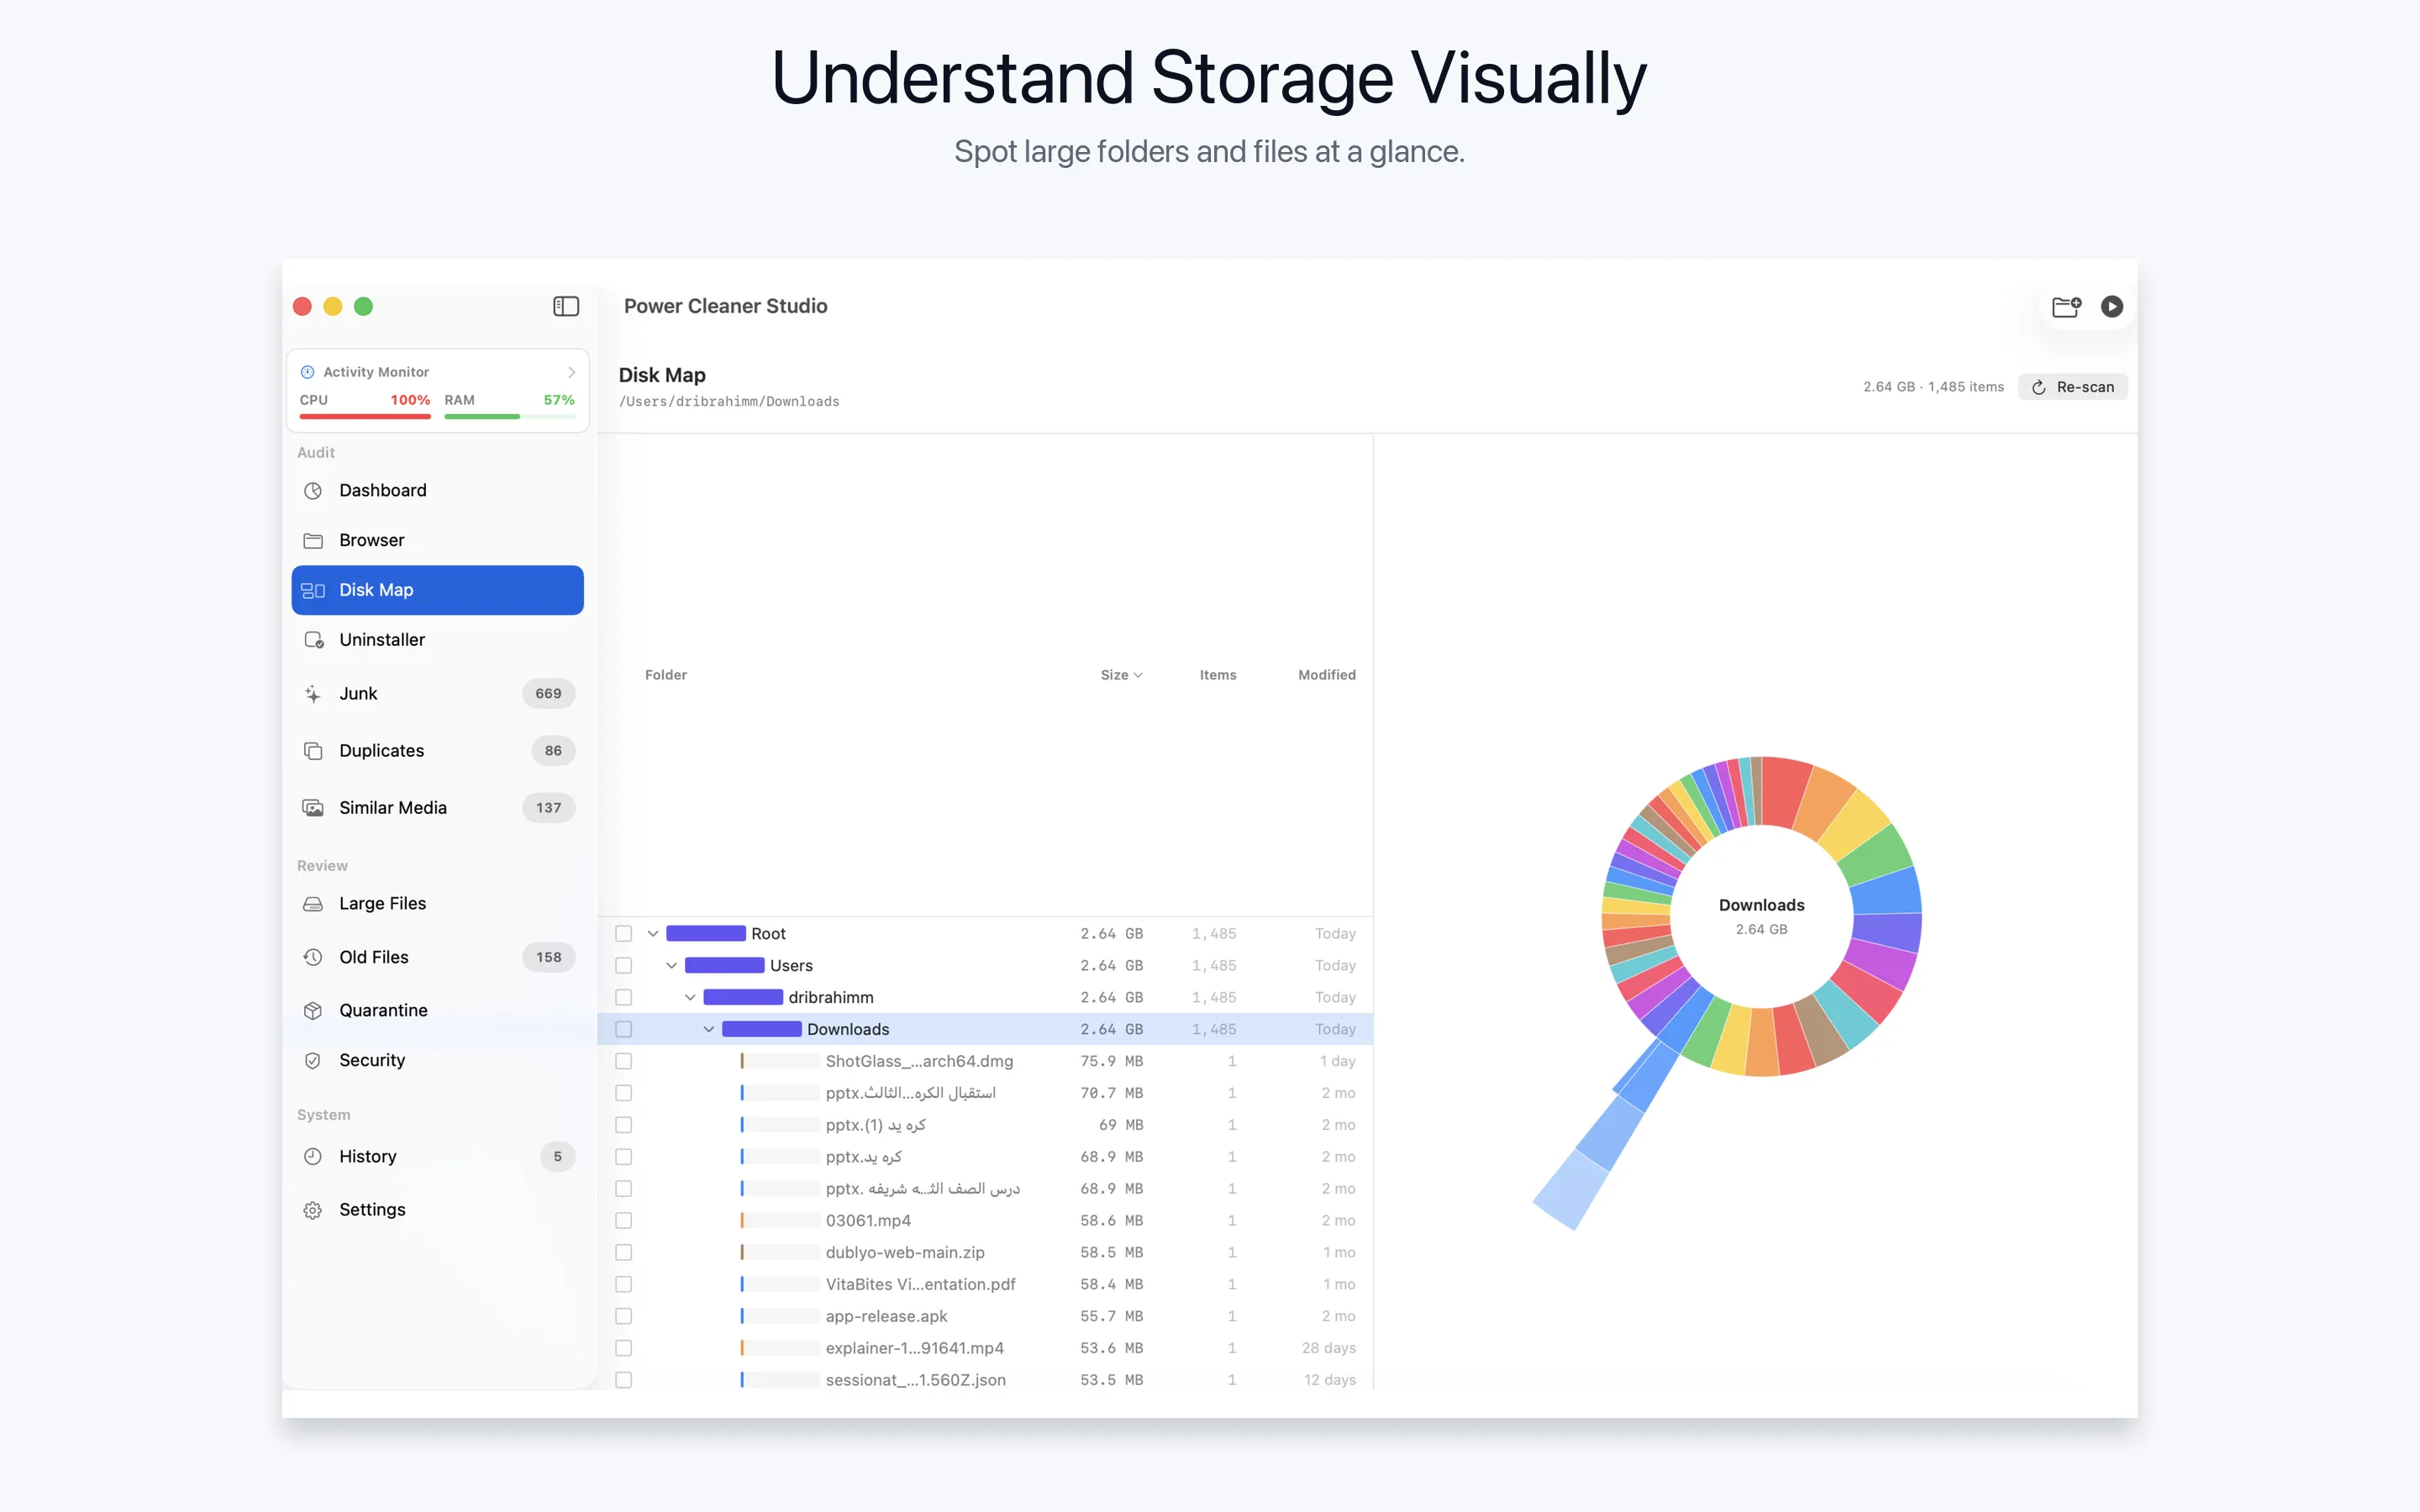The image size is (2420, 1512).
Task: Click the light blue extended sunburst wedge
Action: click(1572, 1190)
